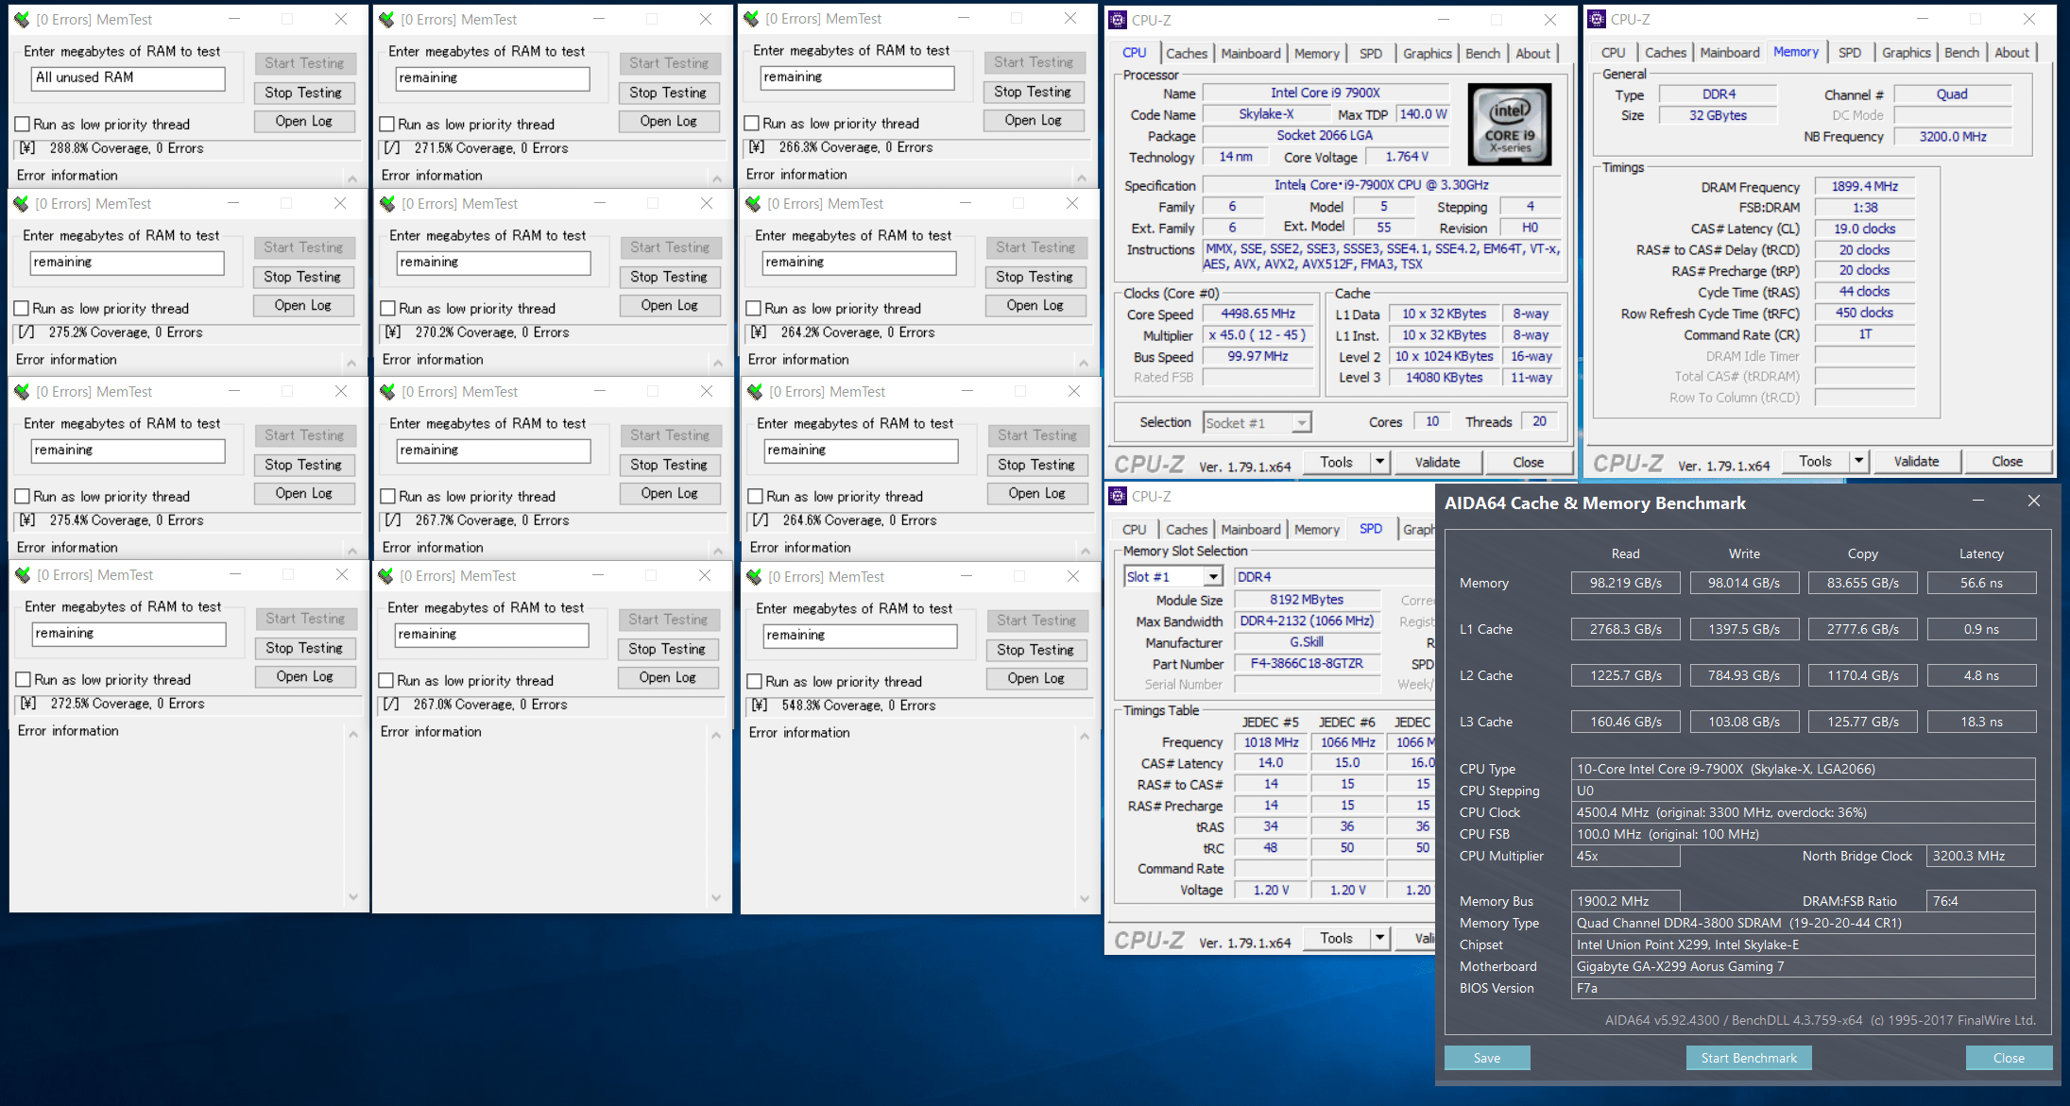
Task: Select the SPD tab in CPU-Z Memory window
Action: click(x=1850, y=53)
